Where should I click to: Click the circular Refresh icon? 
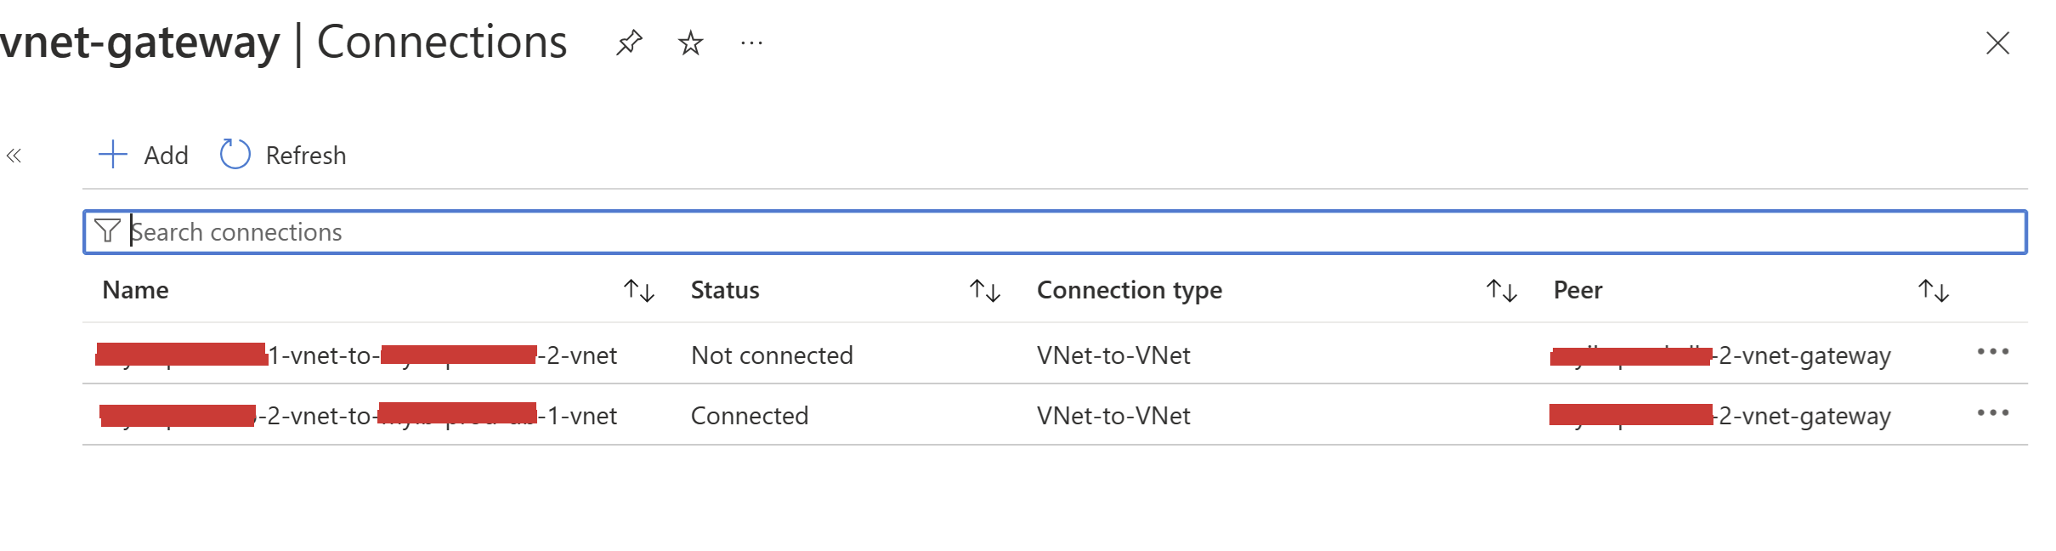[235, 155]
